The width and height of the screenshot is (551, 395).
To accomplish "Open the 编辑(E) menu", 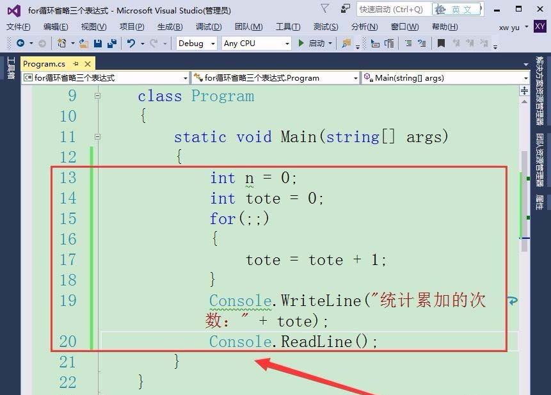I will click(56, 27).
